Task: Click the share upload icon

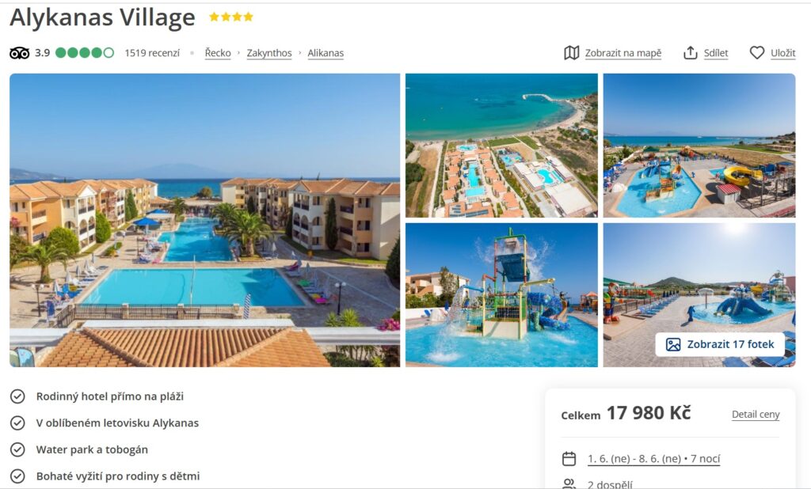Action: coord(691,53)
